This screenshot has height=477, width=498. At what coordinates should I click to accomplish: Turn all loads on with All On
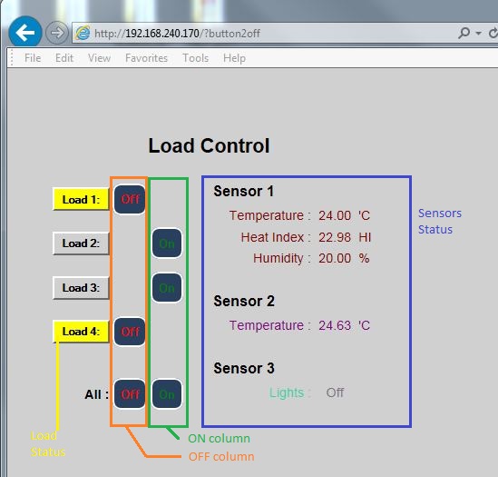(167, 394)
